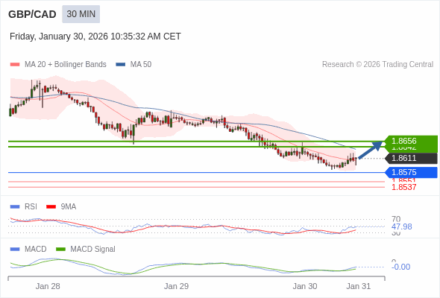Click the red 9MA legend swatch
Viewport: 440px width, 298px height.
tap(51, 207)
